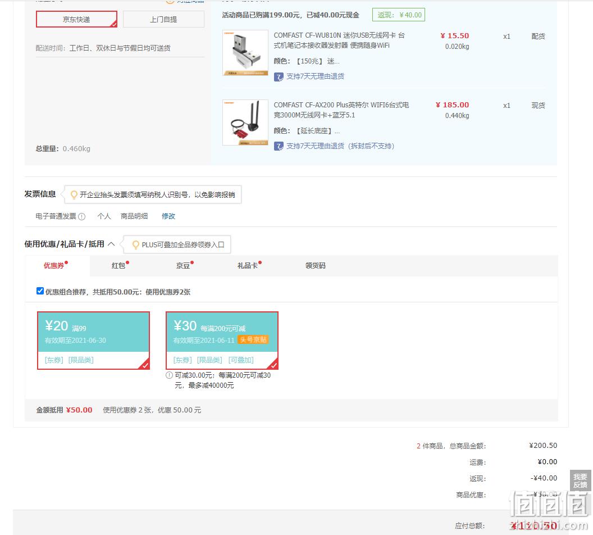
Task: Open the COMFAST CF-AX200 Plus product thumbnail
Action: tap(245, 123)
